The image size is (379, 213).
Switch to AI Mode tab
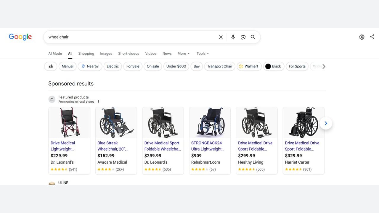coord(55,54)
